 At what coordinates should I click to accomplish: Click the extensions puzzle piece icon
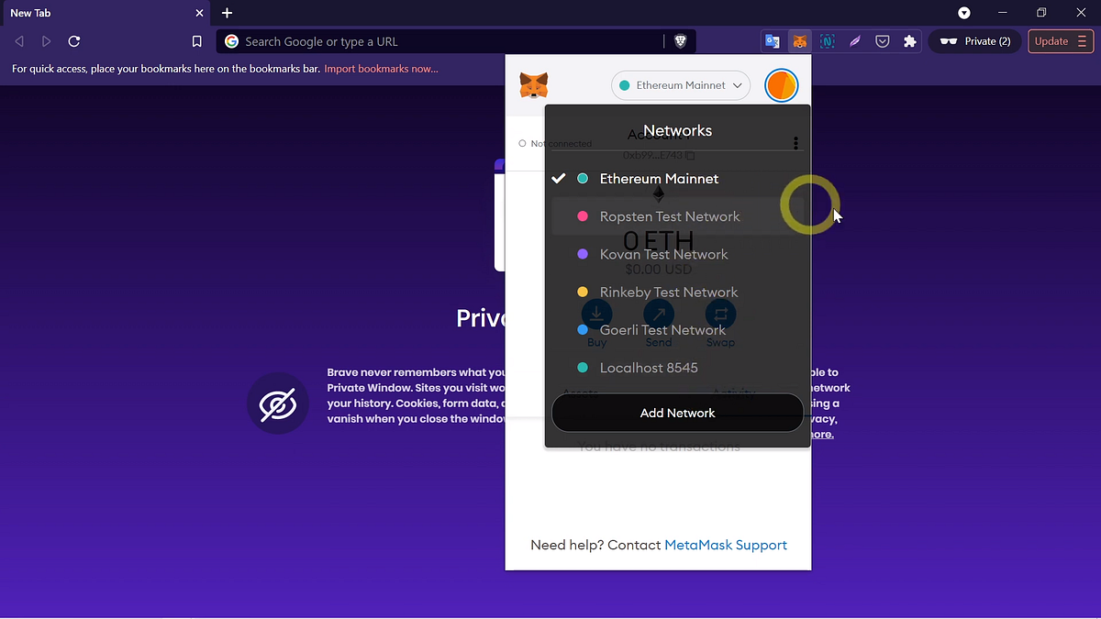[x=909, y=41]
